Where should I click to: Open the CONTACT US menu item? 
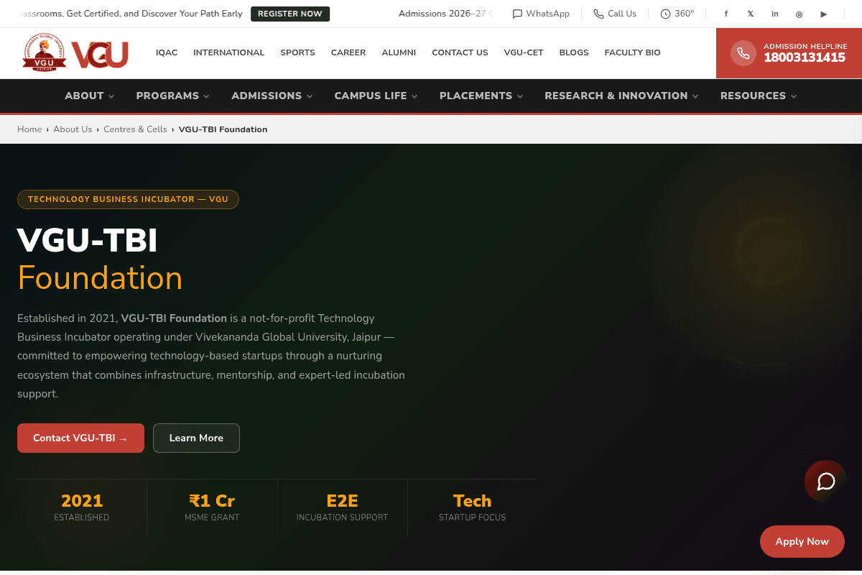click(460, 52)
